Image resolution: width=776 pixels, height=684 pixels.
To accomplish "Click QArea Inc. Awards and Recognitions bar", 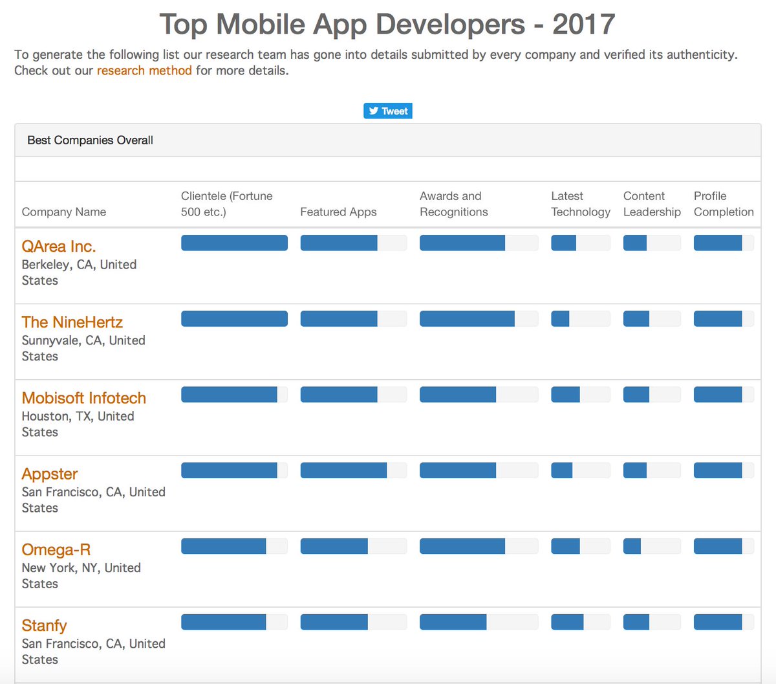I will coord(479,243).
